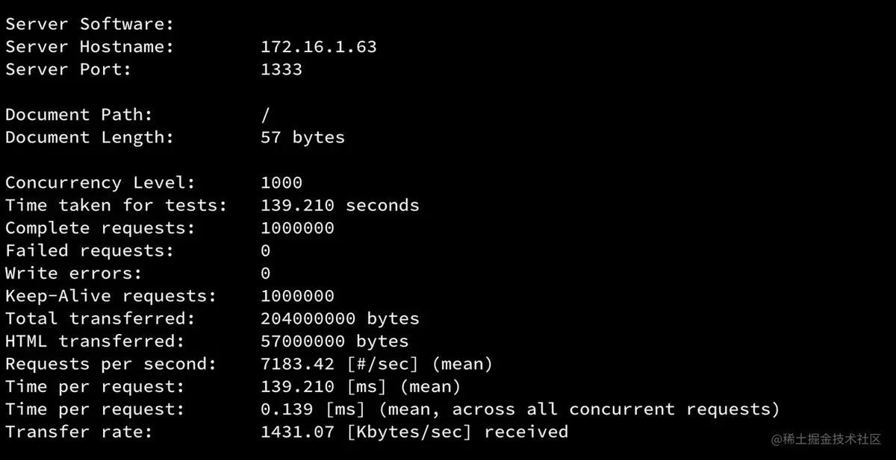Click the Concurrency Level value 1000

281,183
